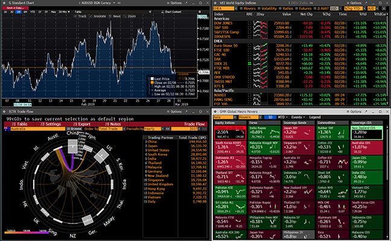The height and width of the screenshot is (241, 391).
Task: Activate the Zoom magnifier tool
Action: (x=130, y=16)
